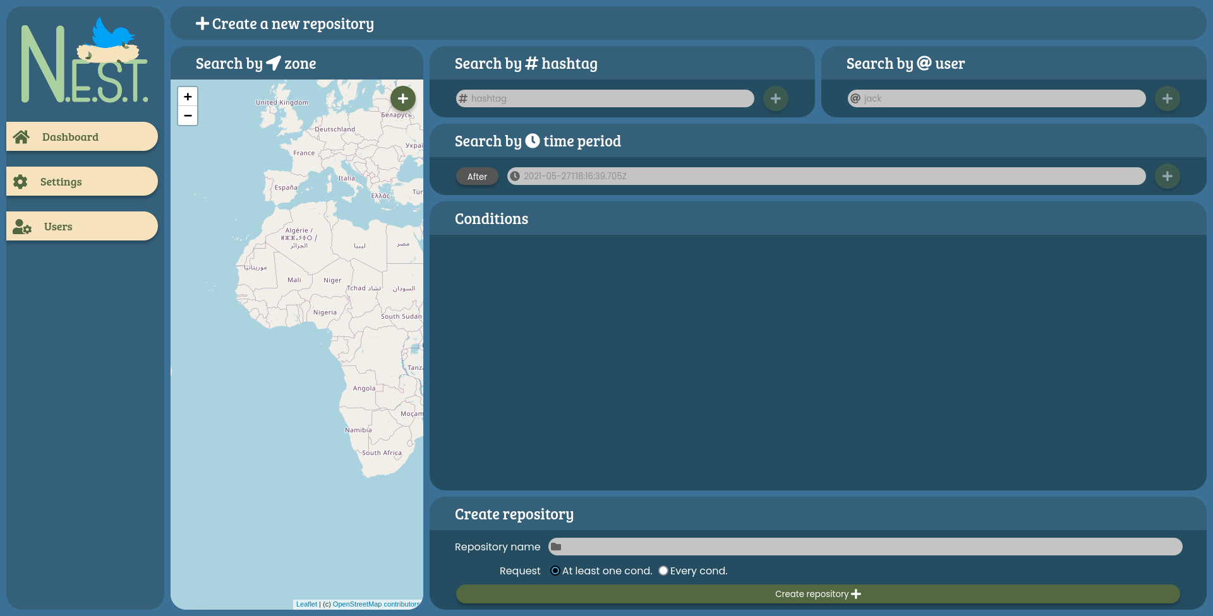Select the 'At least one cond.' radio button
This screenshot has width=1213, height=616.
pos(555,571)
